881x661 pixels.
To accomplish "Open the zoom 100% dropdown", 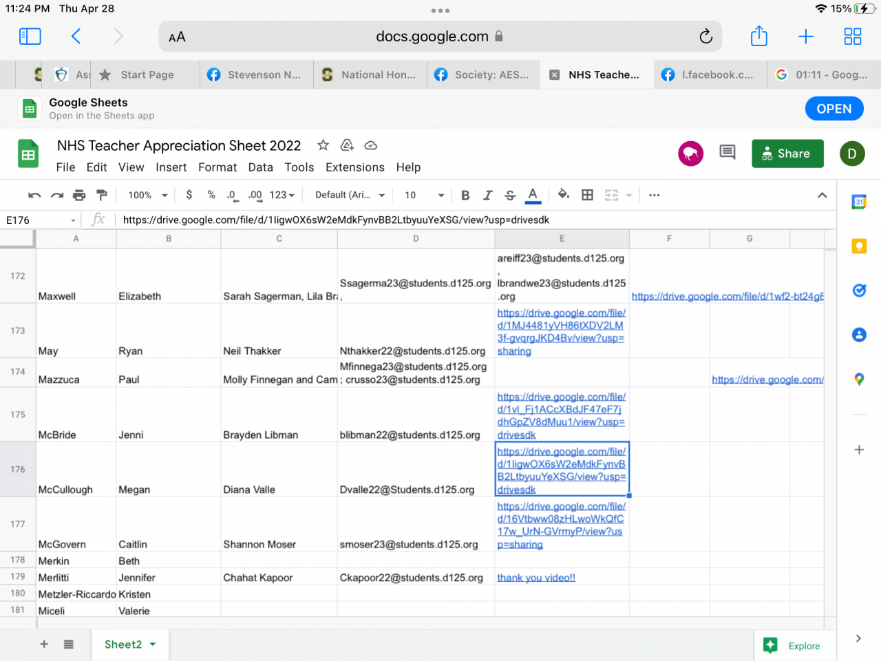I will click(147, 196).
